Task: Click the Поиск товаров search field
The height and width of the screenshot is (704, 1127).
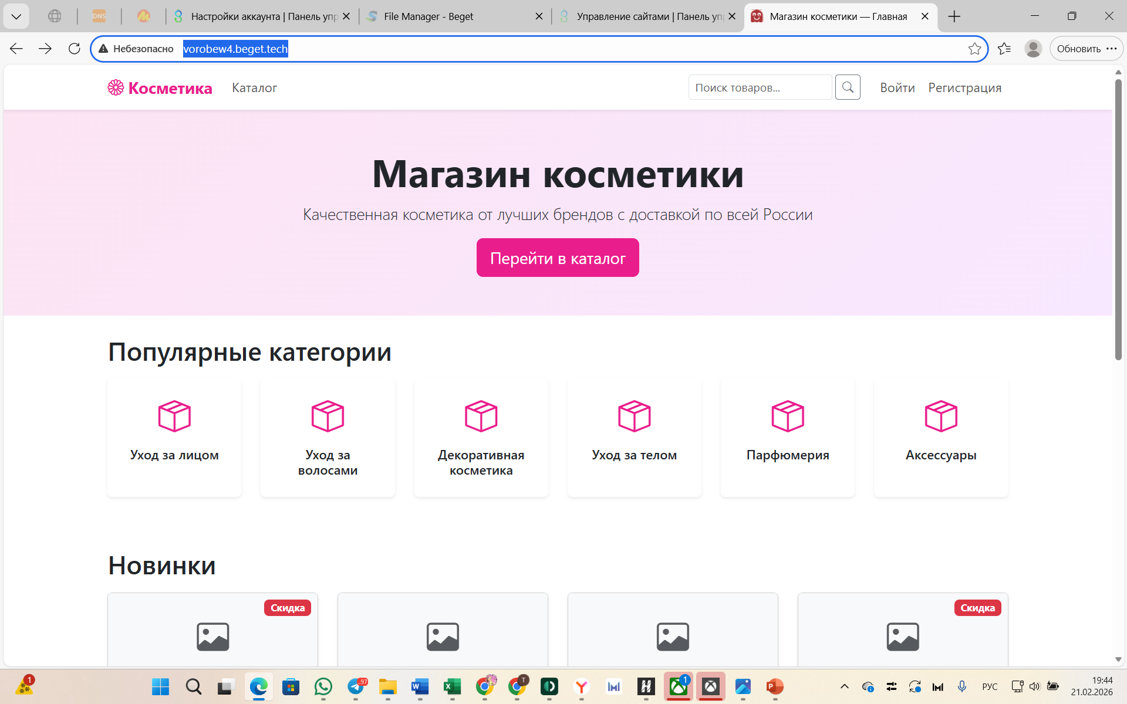Action: click(x=760, y=87)
